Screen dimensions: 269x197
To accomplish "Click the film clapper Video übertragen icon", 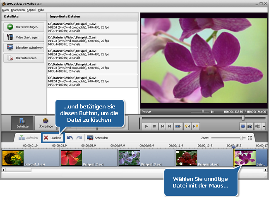I will coord(10,37).
